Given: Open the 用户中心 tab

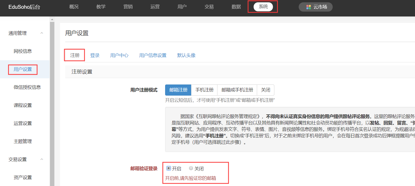Looking at the screenshot, I should 119,55.
